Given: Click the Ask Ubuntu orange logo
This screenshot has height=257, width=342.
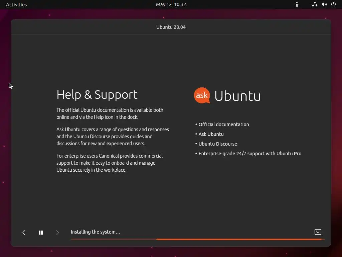Looking at the screenshot, I should point(202,95).
